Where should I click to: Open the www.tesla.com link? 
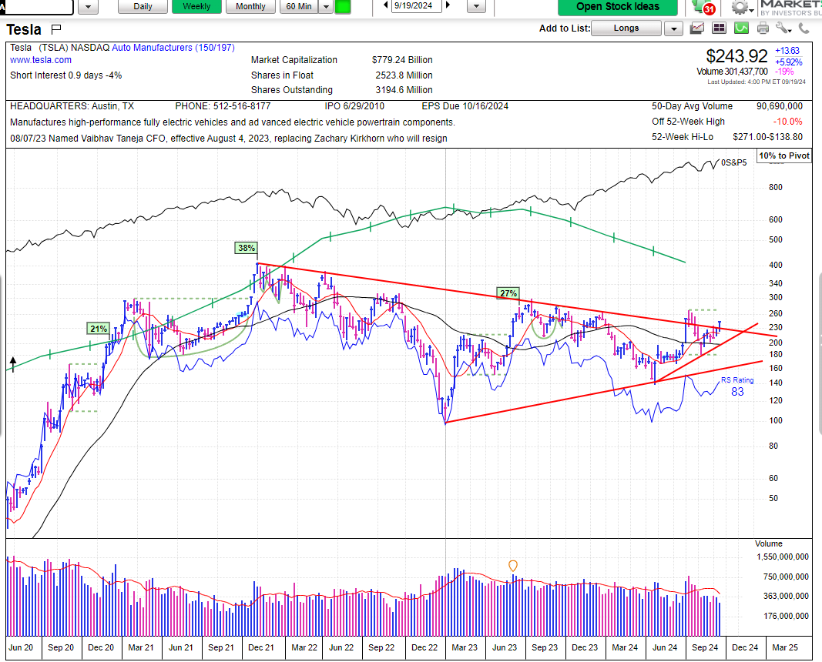tap(40, 60)
